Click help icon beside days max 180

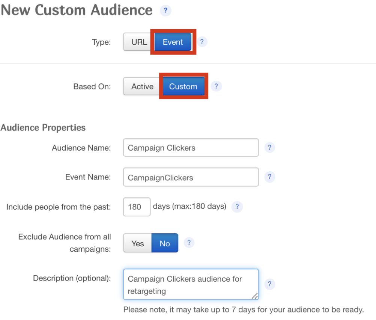(237, 207)
